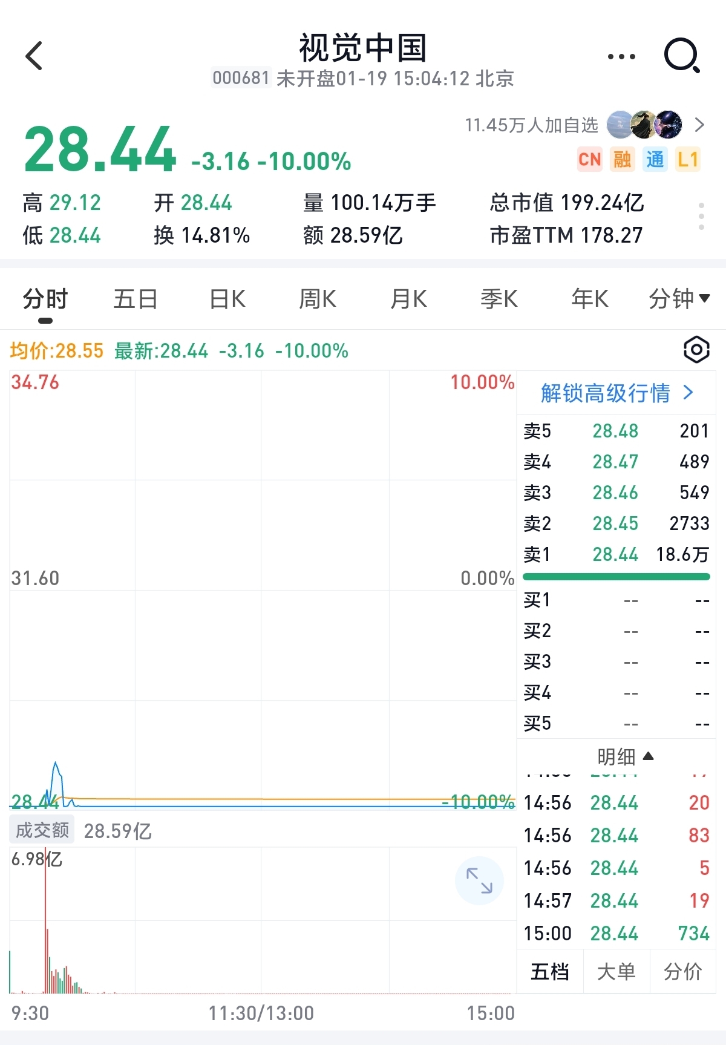
Task: Select the 五档 tab
Action: (550, 972)
